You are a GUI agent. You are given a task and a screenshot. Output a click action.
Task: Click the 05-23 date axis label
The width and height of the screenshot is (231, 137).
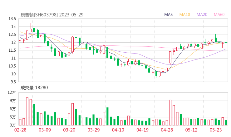[216, 130]
